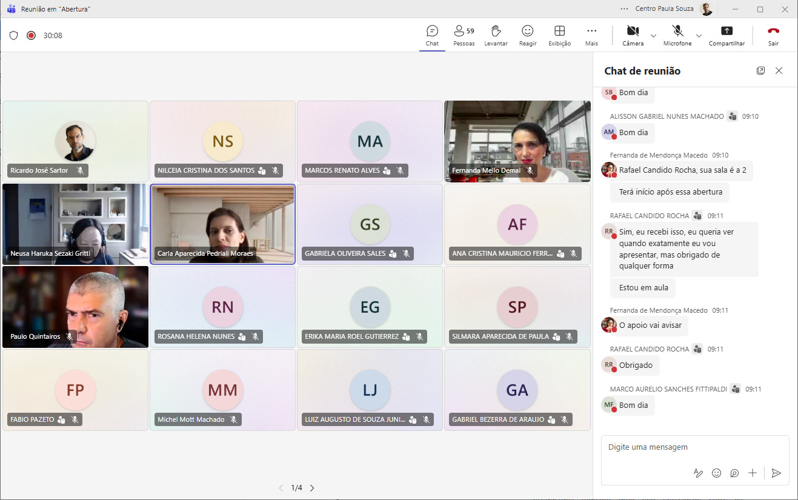The width and height of the screenshot is (798, 500).
Task: Expand camera options dropdown arrow
Action: (x=653, y=36)
